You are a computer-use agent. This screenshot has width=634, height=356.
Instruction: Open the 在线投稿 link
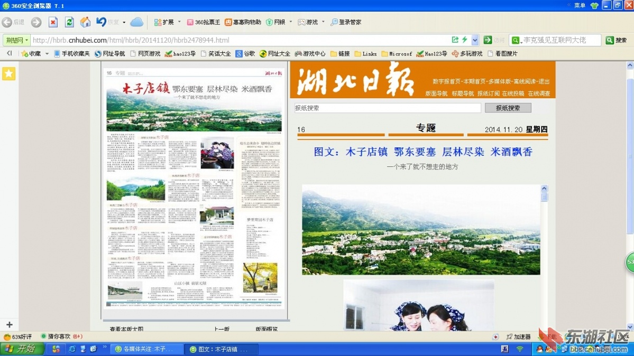point(513,93)
